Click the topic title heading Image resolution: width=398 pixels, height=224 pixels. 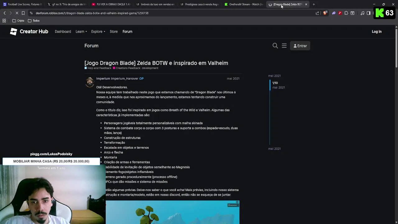[156, 63]
